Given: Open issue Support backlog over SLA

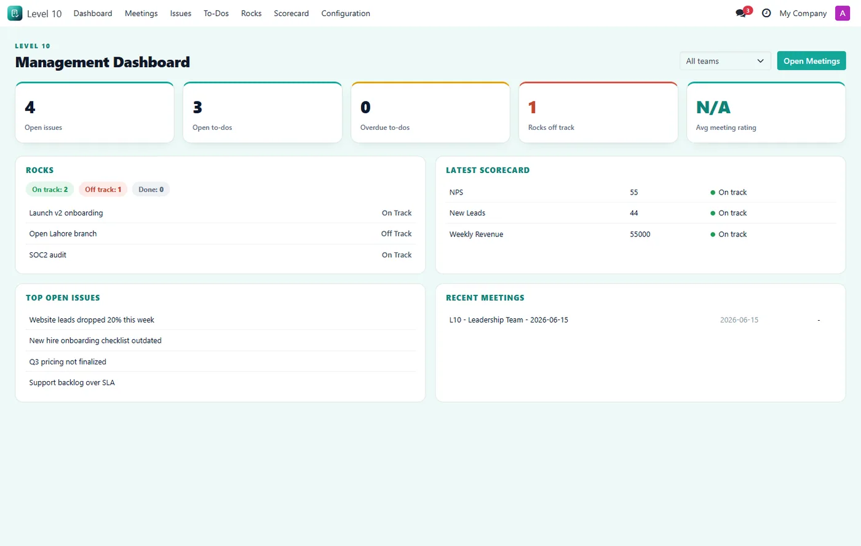Looking at the screenshot, I should pos(221,383).
